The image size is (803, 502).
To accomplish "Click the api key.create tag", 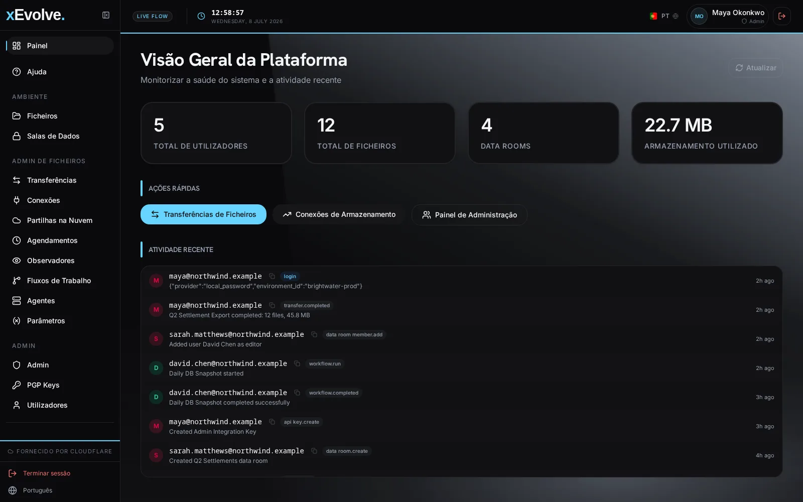I will pos(302,422).
